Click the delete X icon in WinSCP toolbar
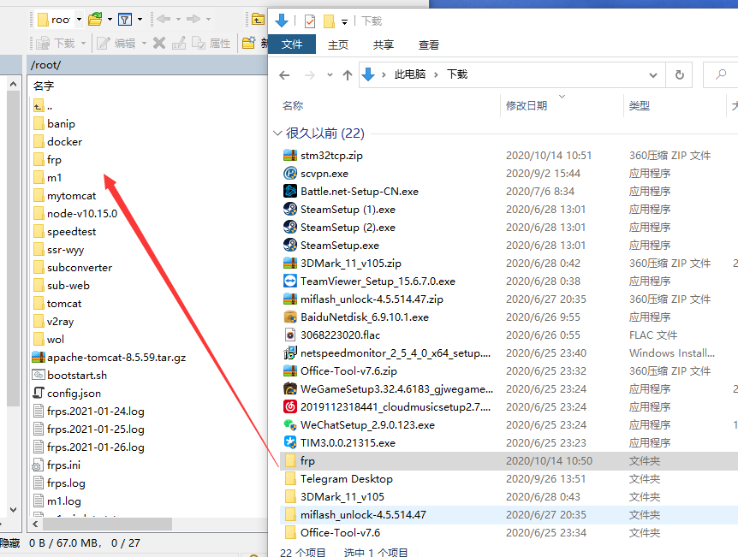738x557 pixels. [159, 44]
